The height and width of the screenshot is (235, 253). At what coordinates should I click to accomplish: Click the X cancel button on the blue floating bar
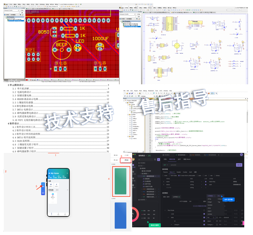pos(43,192)
